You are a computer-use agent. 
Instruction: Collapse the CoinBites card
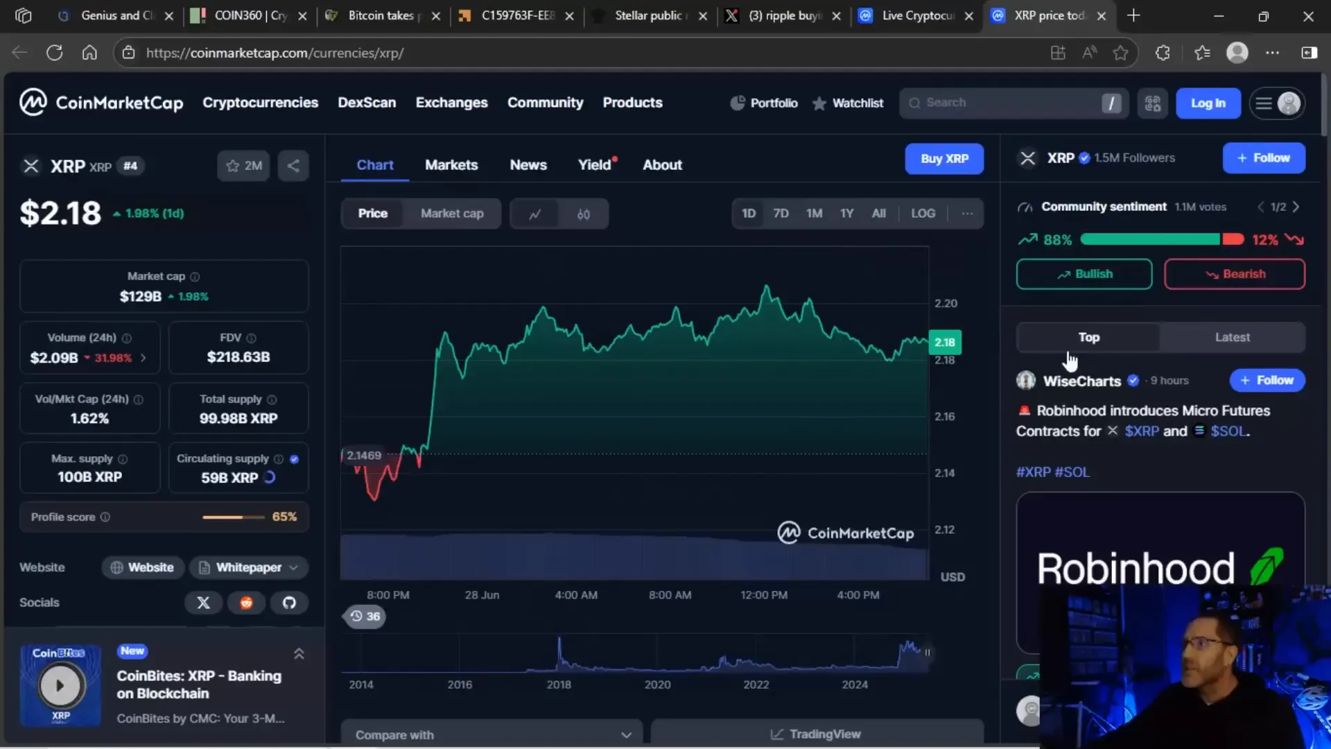point(299,654)
